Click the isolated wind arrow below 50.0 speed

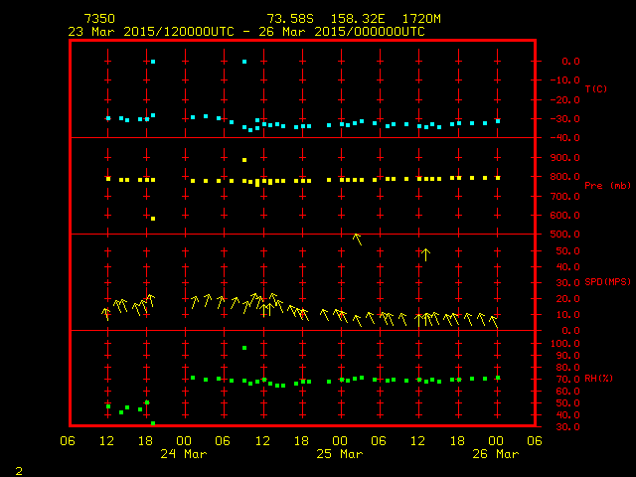425,254
